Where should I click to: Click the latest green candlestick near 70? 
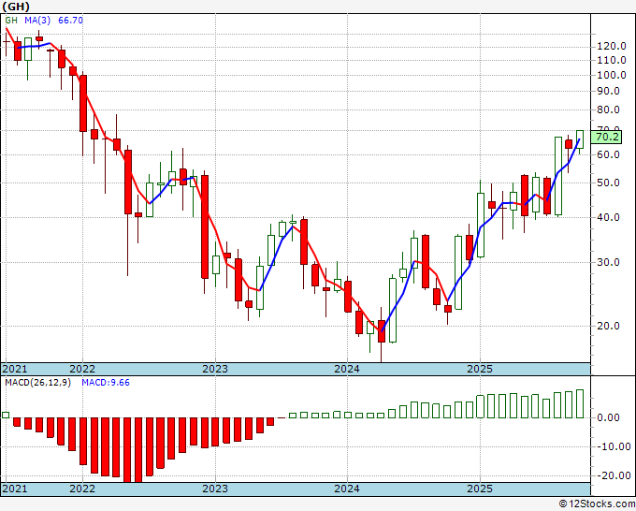click(x=580, y=140)
